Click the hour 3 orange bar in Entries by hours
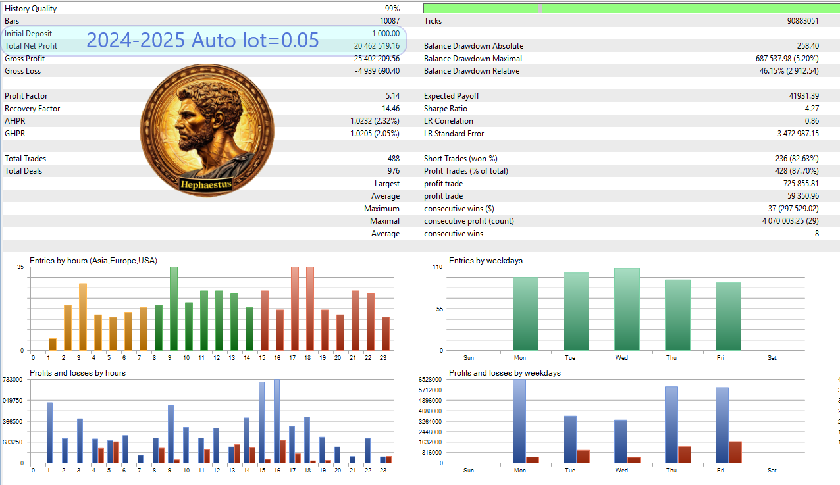Screen dimensions: 840x485 point(83,317)
